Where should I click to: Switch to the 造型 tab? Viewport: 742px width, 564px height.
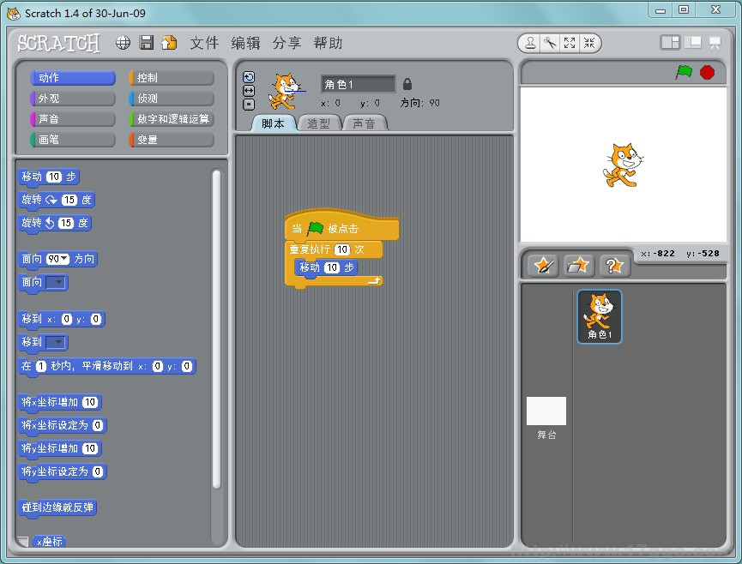tap(319, 123)
